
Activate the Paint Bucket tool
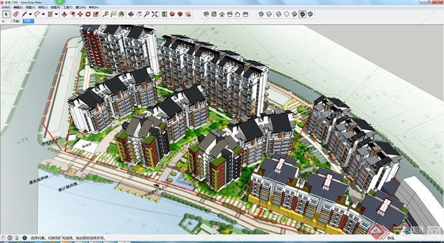tap(122, 14)
